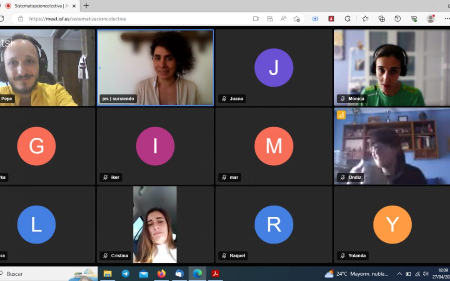
Task: Expand the hidden system tray icons chevron
Action: (x=399, y=274)
